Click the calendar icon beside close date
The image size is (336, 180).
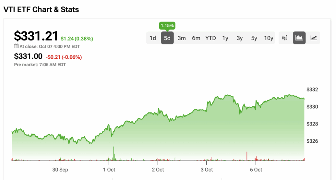tap(16, 46)
